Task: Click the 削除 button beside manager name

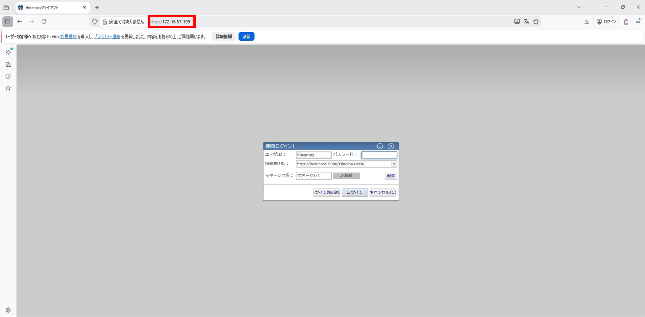Action: [391, 176]
